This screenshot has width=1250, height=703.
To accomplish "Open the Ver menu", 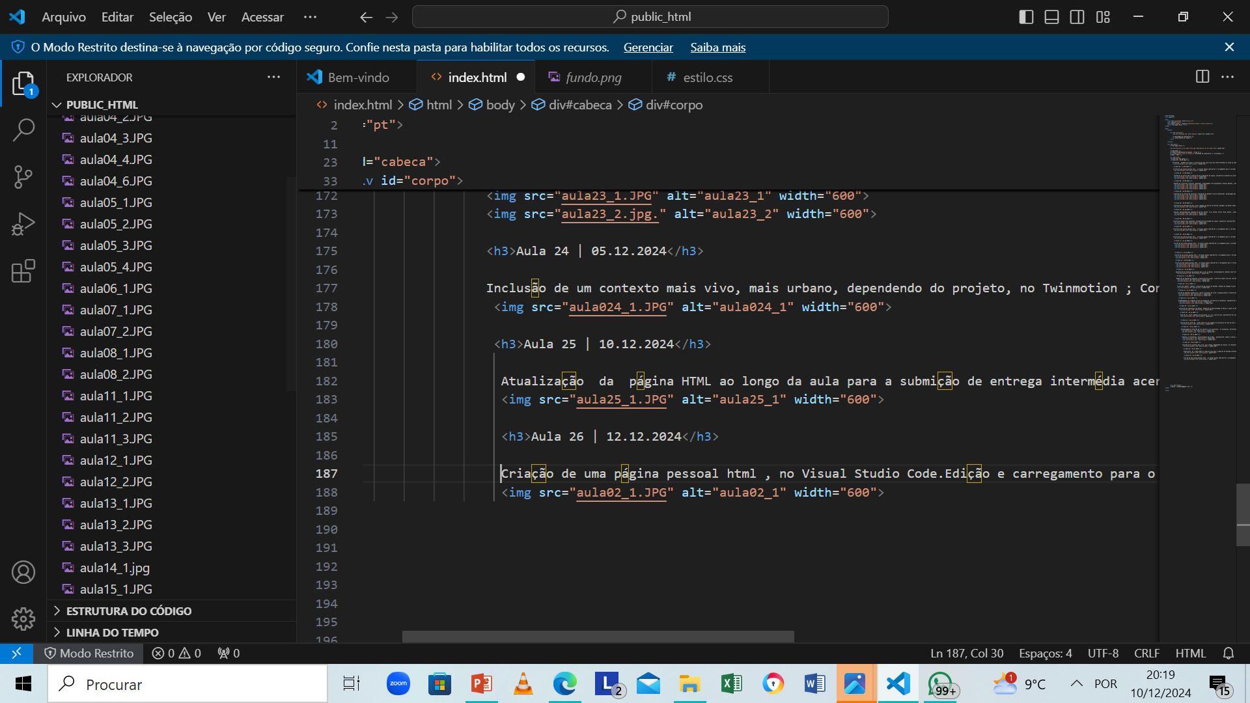I will [x=216, y=17].
